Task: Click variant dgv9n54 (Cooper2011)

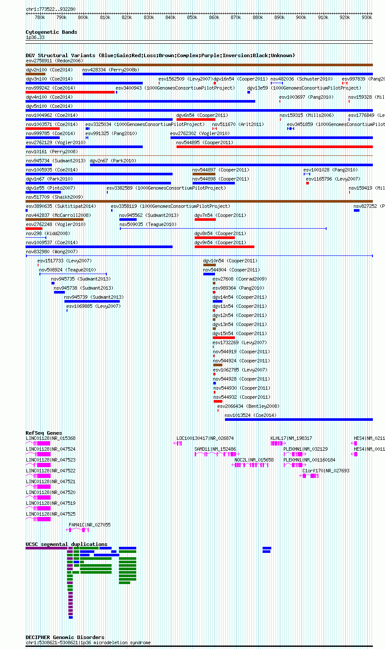Action: coord(220,242)
